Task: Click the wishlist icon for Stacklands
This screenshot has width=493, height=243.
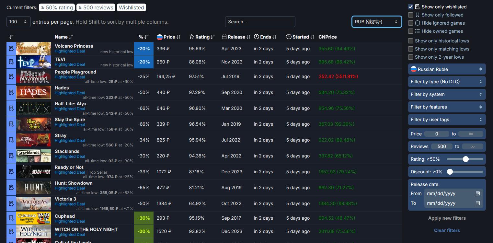Action: click(x=11, y=156)
